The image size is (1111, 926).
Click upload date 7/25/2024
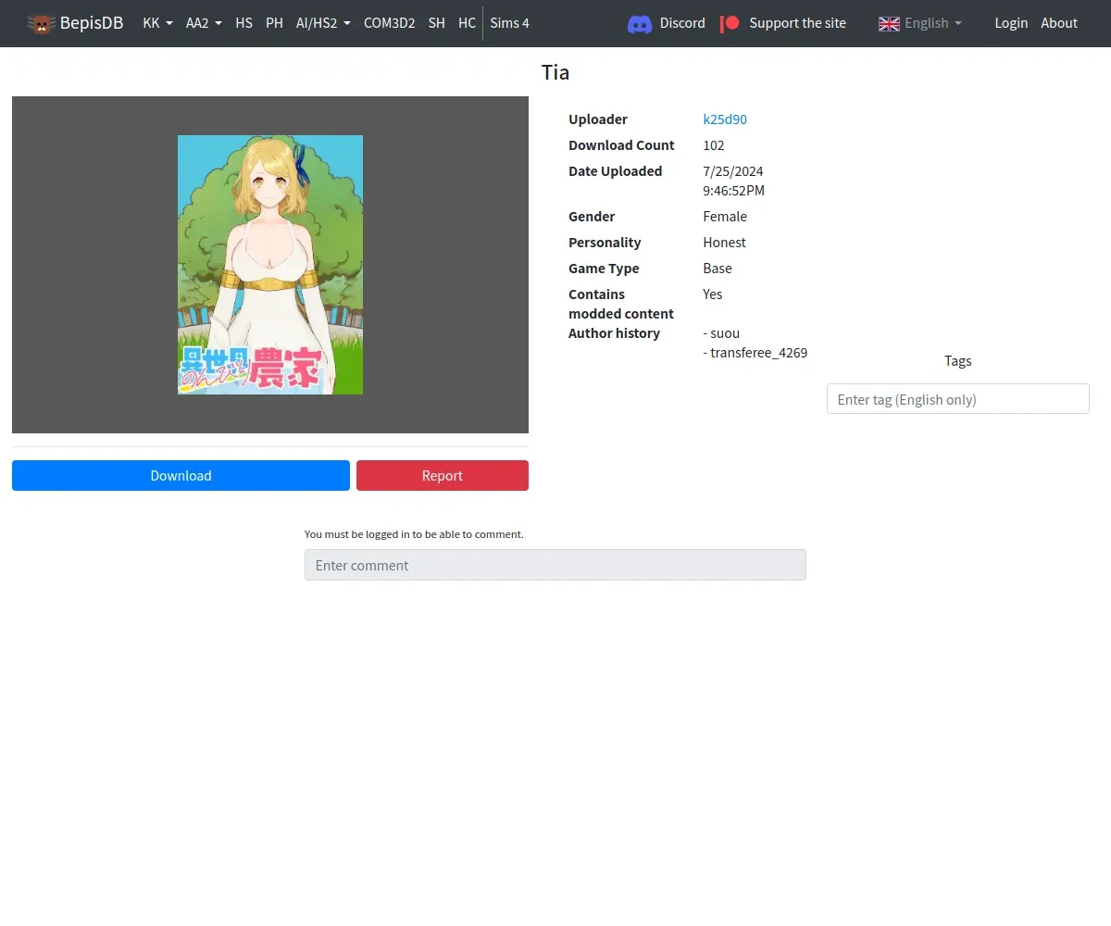(x=733, y=171)
